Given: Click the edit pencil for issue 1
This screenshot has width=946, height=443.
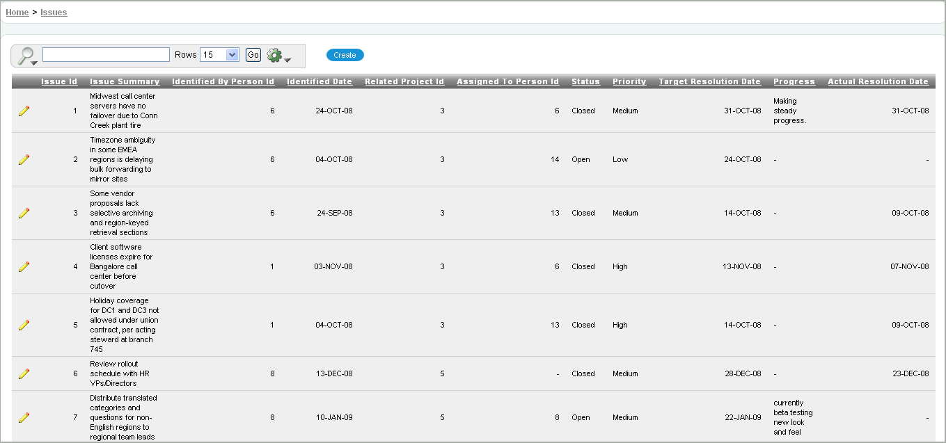Looking at the screenshot, I should [24, 111].
